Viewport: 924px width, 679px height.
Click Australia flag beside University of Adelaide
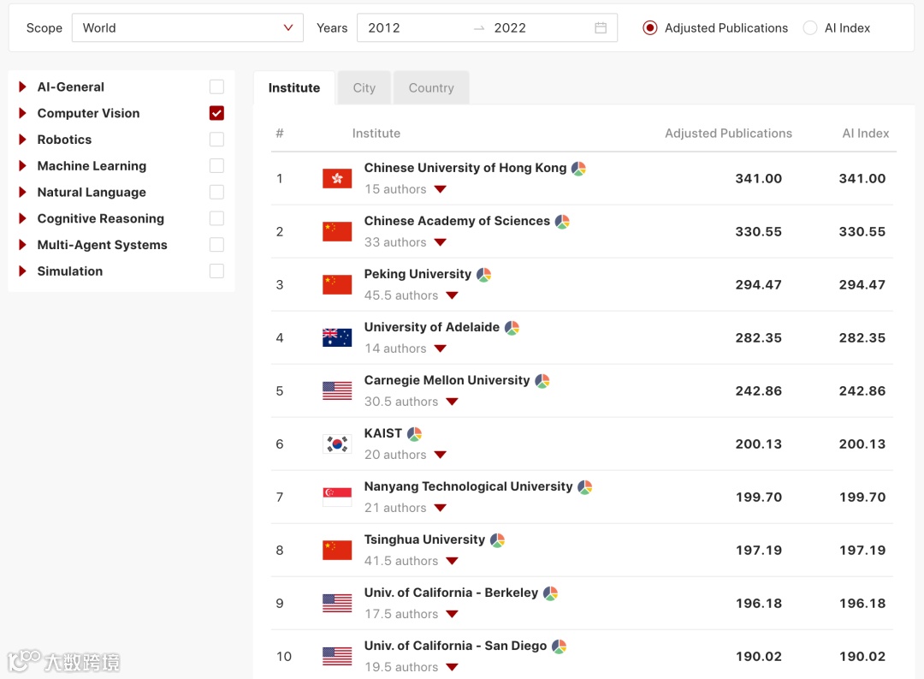pos(337,337)
